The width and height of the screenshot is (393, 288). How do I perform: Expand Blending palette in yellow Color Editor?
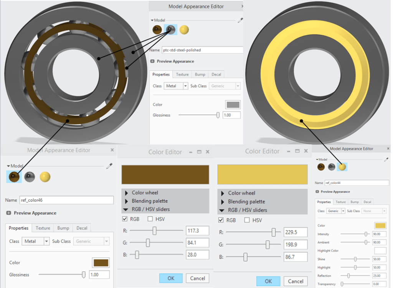click(x=222, y=201)
